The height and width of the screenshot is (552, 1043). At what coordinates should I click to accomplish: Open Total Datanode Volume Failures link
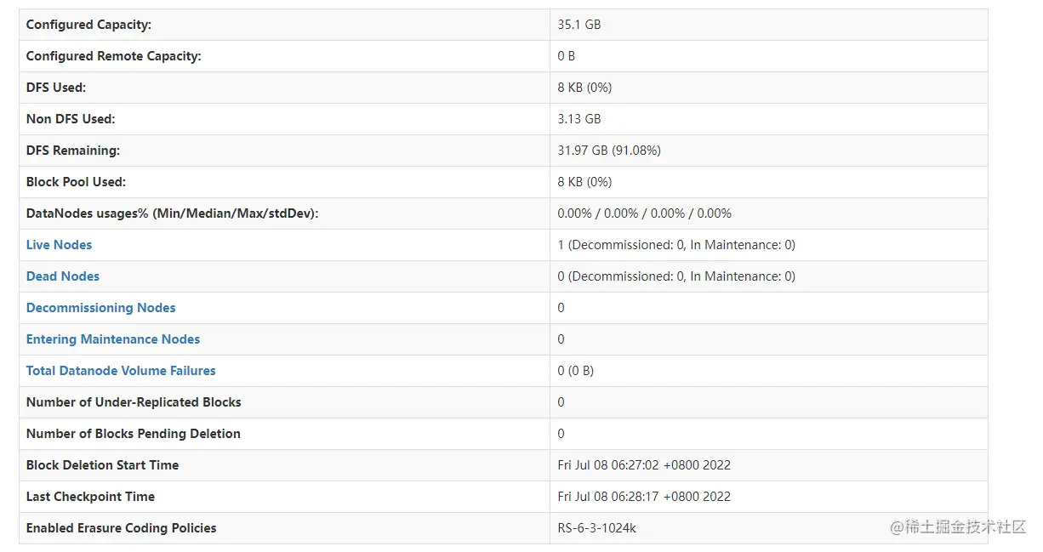click(121, 371)
